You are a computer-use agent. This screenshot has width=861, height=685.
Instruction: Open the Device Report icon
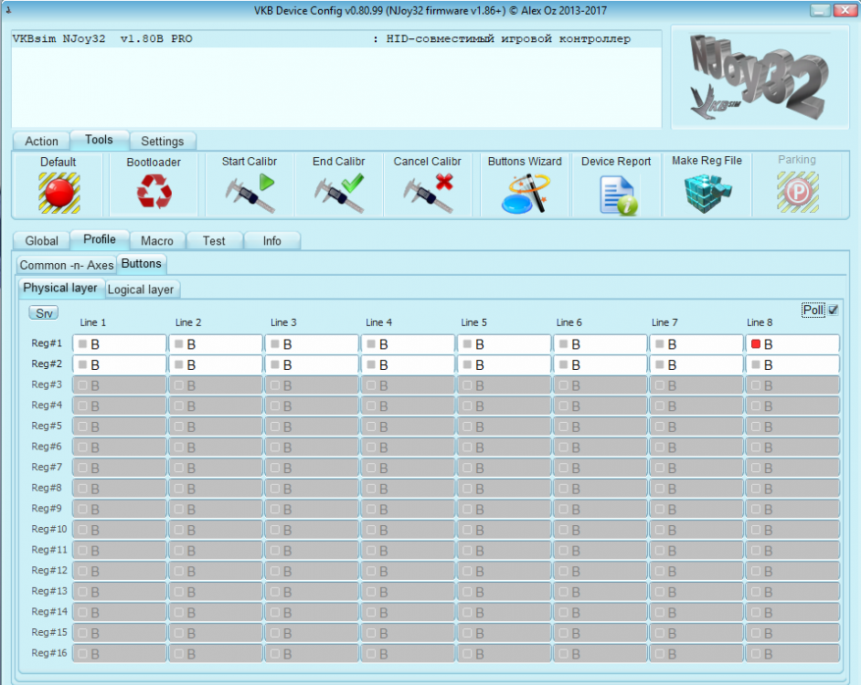616,193
